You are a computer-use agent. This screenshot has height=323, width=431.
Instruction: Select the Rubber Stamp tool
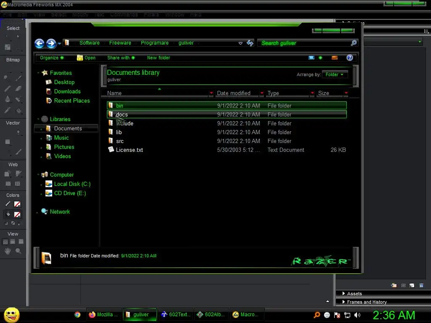tap(18, 99)
